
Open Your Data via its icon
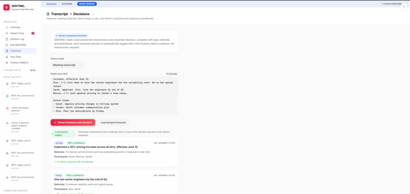point(7,57)
